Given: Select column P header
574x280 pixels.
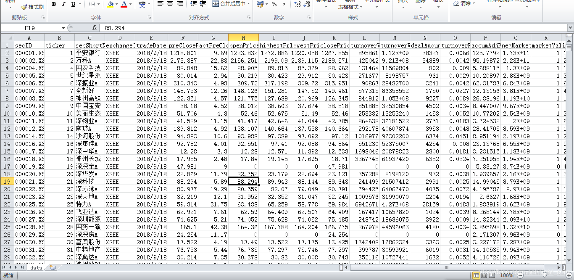Looking at the screenshot, I should tap(485, 37).
